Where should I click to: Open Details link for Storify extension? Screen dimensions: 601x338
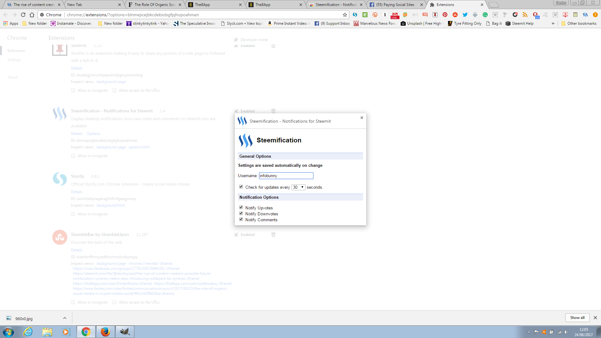(77, 192)
